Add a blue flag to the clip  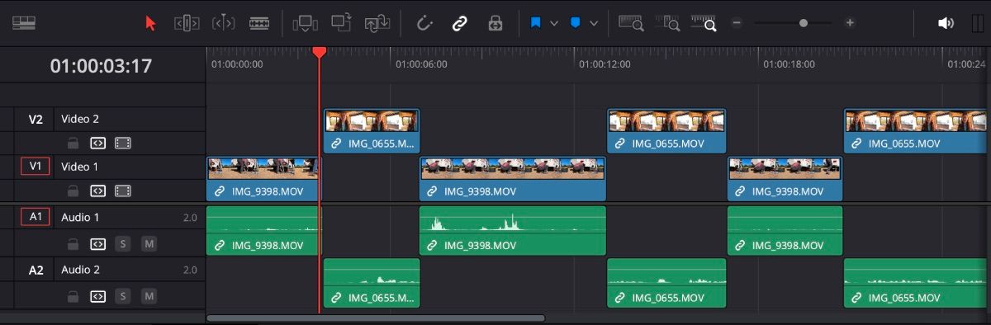click(x=535, y=23)
